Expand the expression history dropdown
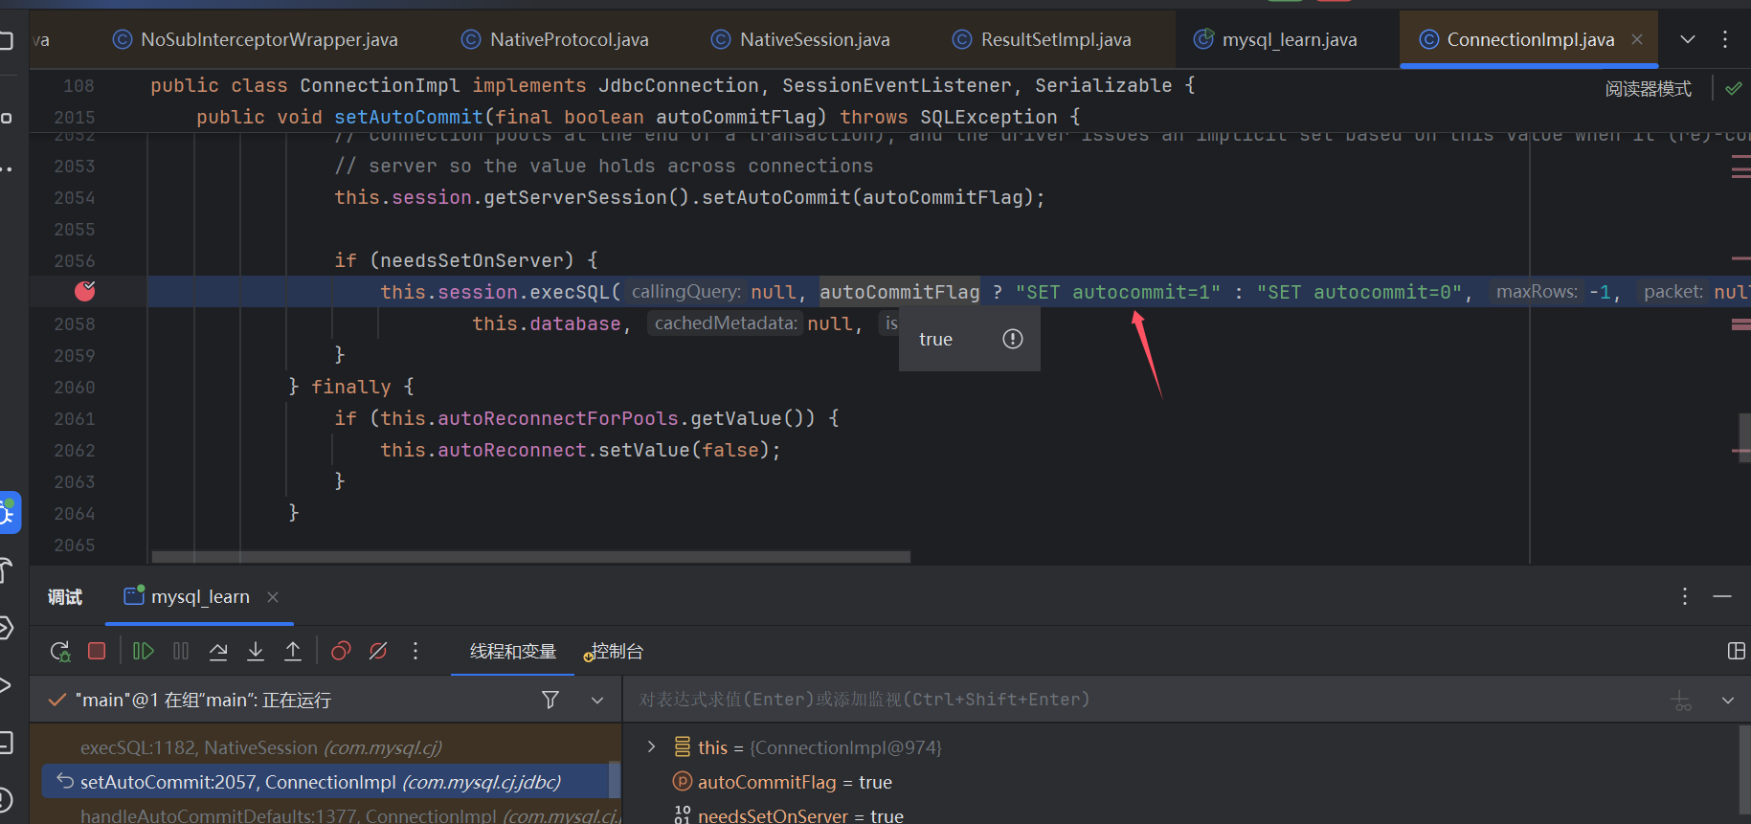Viewport: 1751px width, 824px height. tap(1728, 701)
